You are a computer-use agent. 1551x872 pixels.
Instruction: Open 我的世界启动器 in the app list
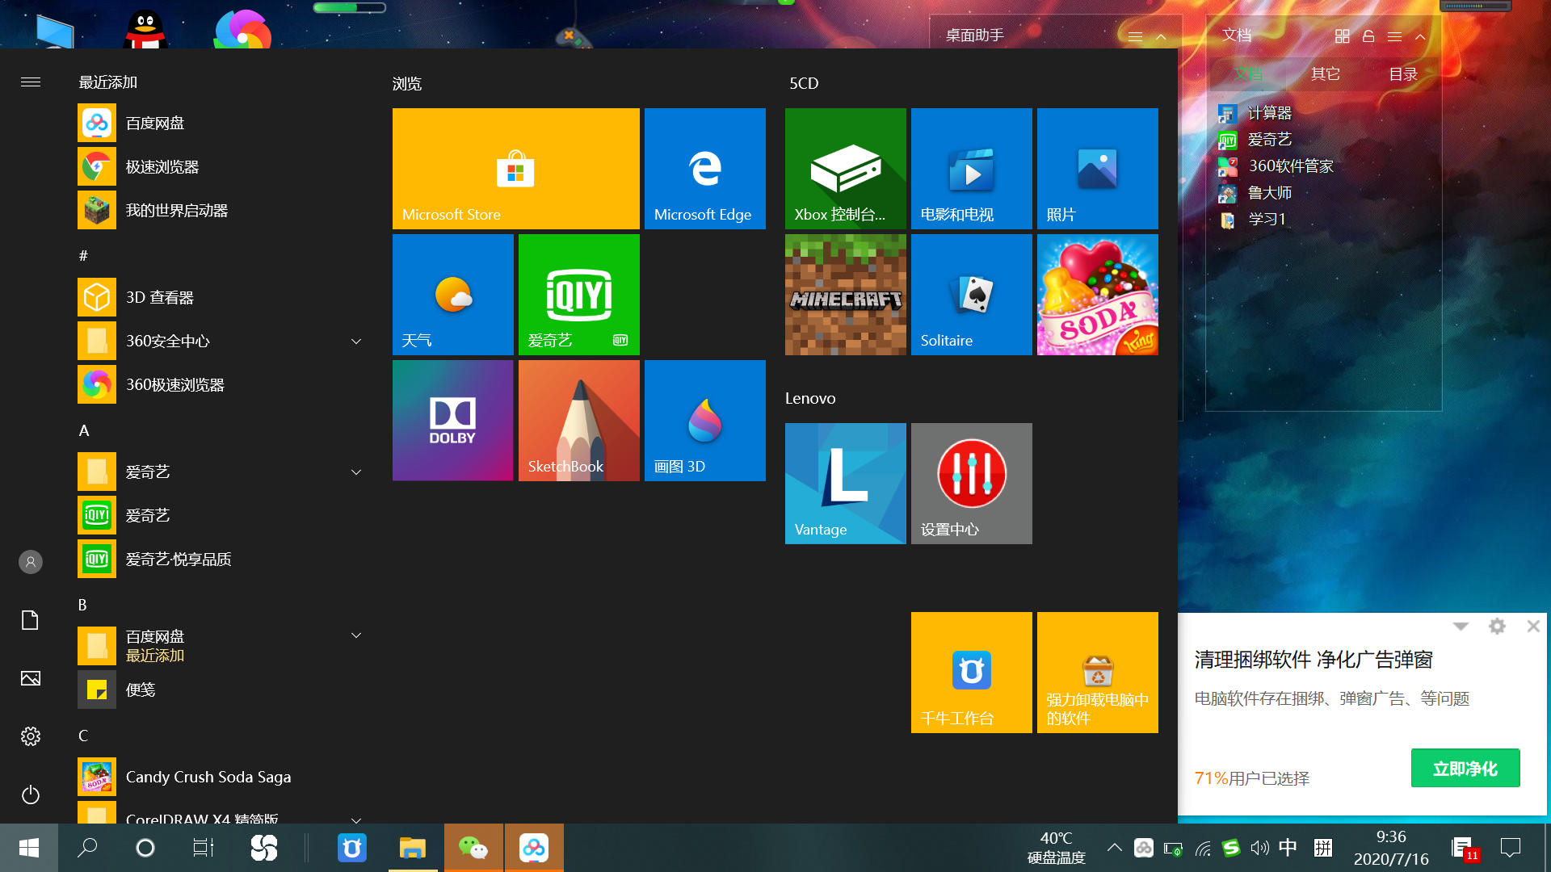point(222,210)
